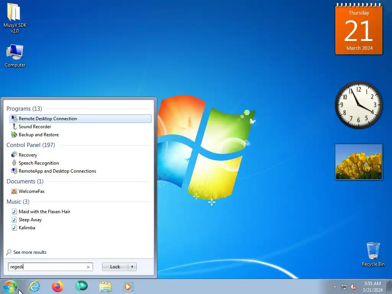Click the Show desktop strip
Screen dimensions: 392x294
click(389, 286)
